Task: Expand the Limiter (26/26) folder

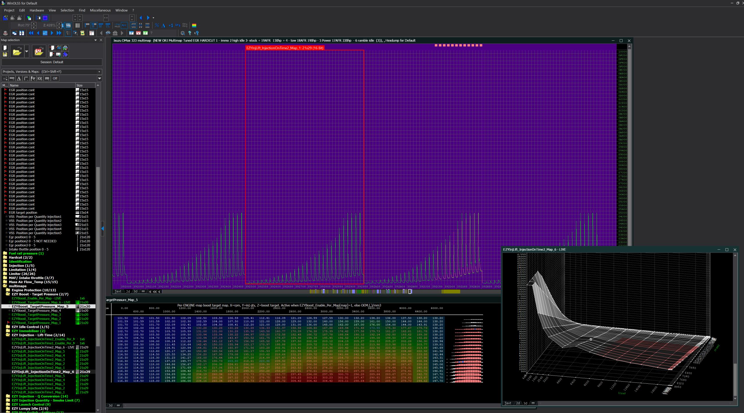Action: coord(5,274)
